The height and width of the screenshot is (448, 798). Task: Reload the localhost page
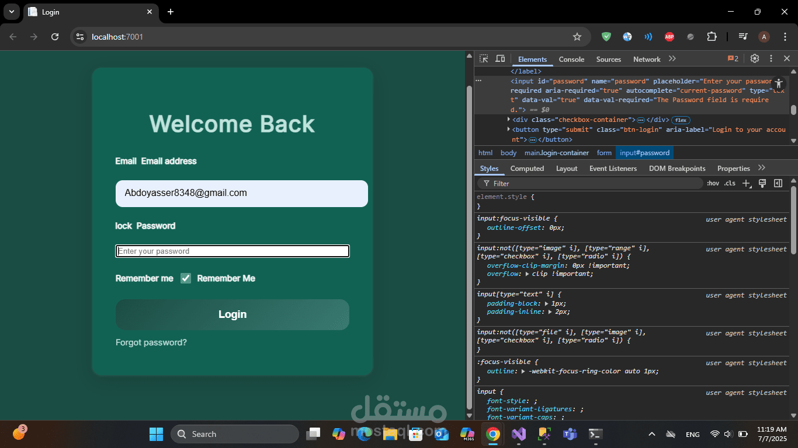(55, 37)
